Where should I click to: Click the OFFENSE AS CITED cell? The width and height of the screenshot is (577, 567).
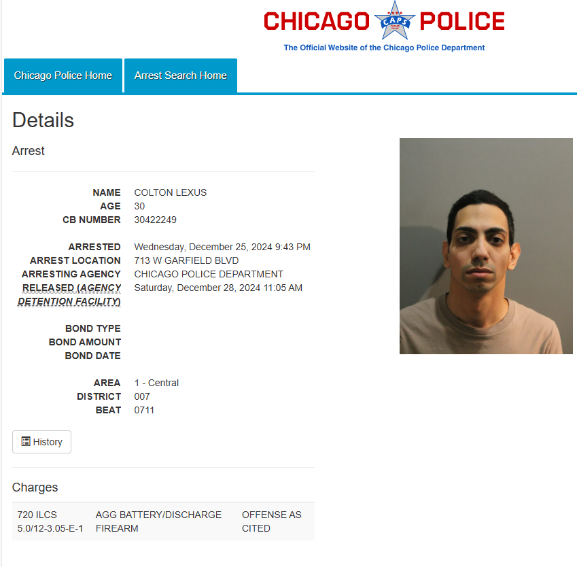(x=272, y=521)
